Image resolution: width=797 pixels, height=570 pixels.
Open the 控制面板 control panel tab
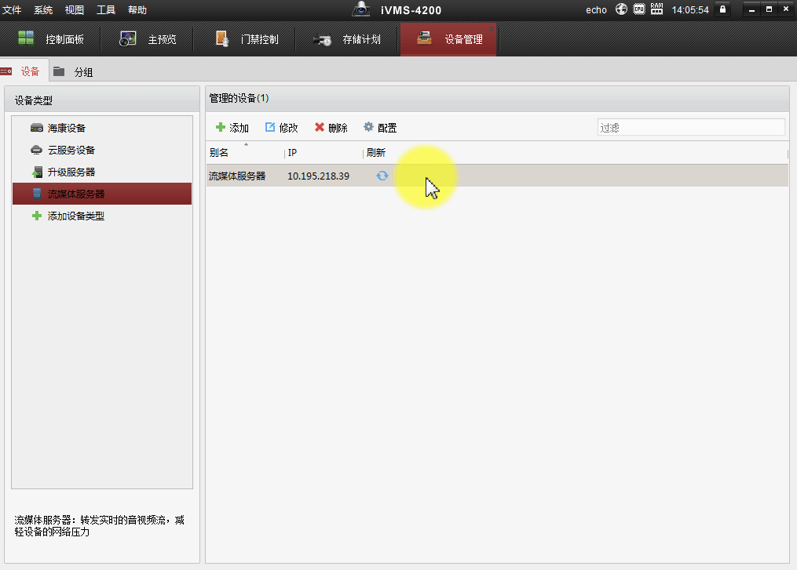point(52,39)
